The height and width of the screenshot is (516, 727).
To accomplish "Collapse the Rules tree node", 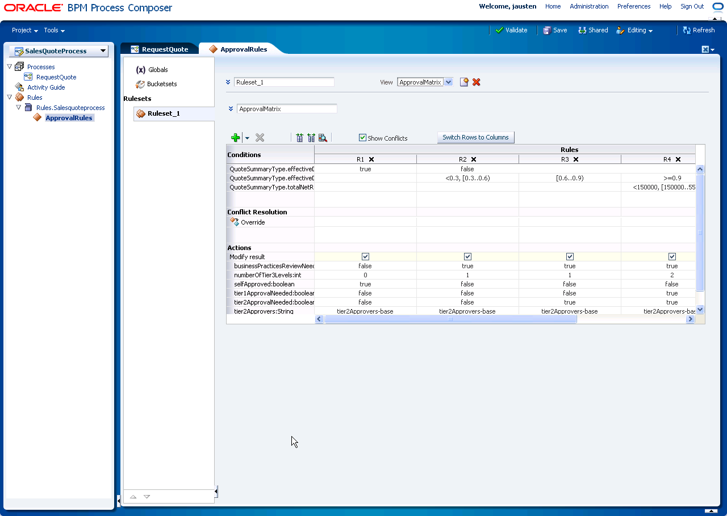I will [10, 97].
